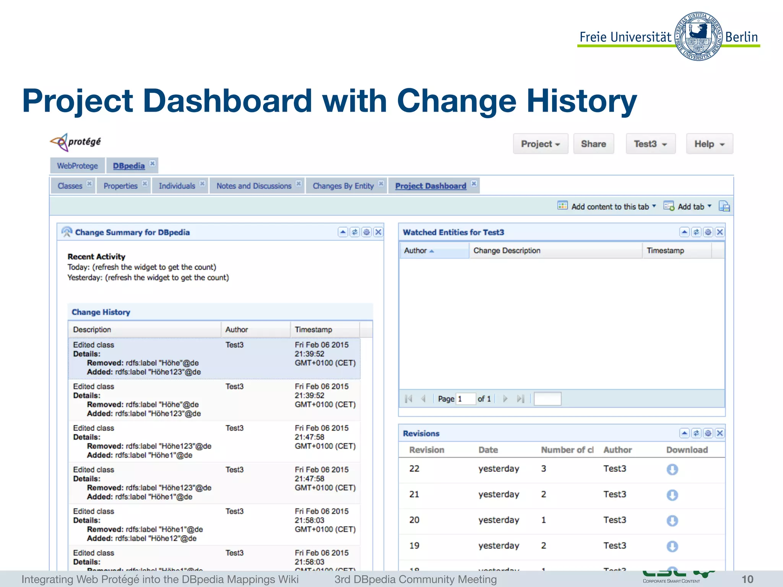The width and height of the screenshot is (783, 587).
Task: Open the Properties tab
Action: pos(120,186)
